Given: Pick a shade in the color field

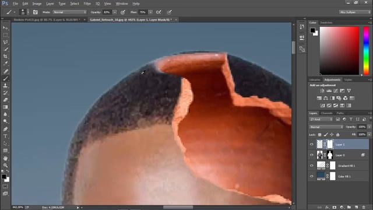Looking at the screenshot, I should [x=339, y=51].
